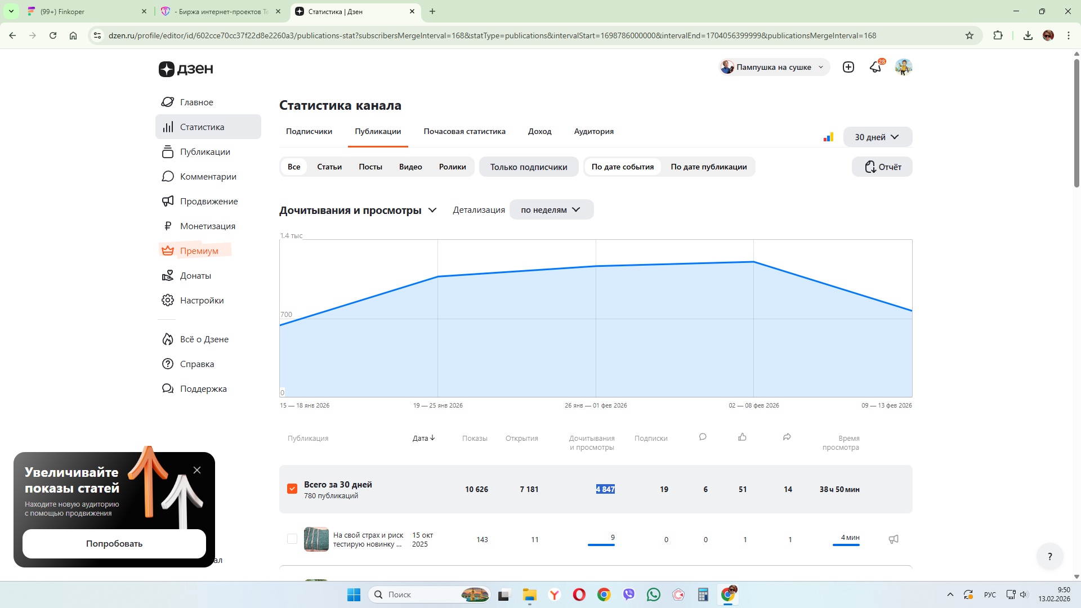
Task: Check the box for На свой страх article
Action: click(292, 539)
